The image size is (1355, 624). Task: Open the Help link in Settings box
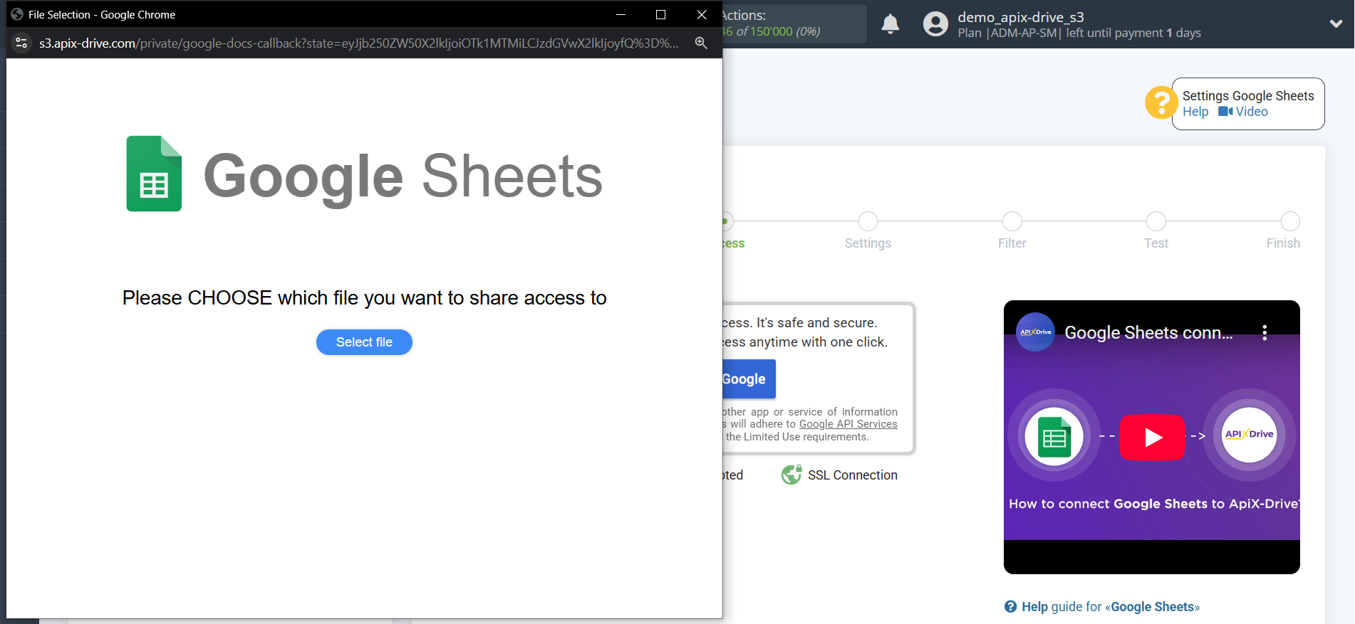[1195, 112]
